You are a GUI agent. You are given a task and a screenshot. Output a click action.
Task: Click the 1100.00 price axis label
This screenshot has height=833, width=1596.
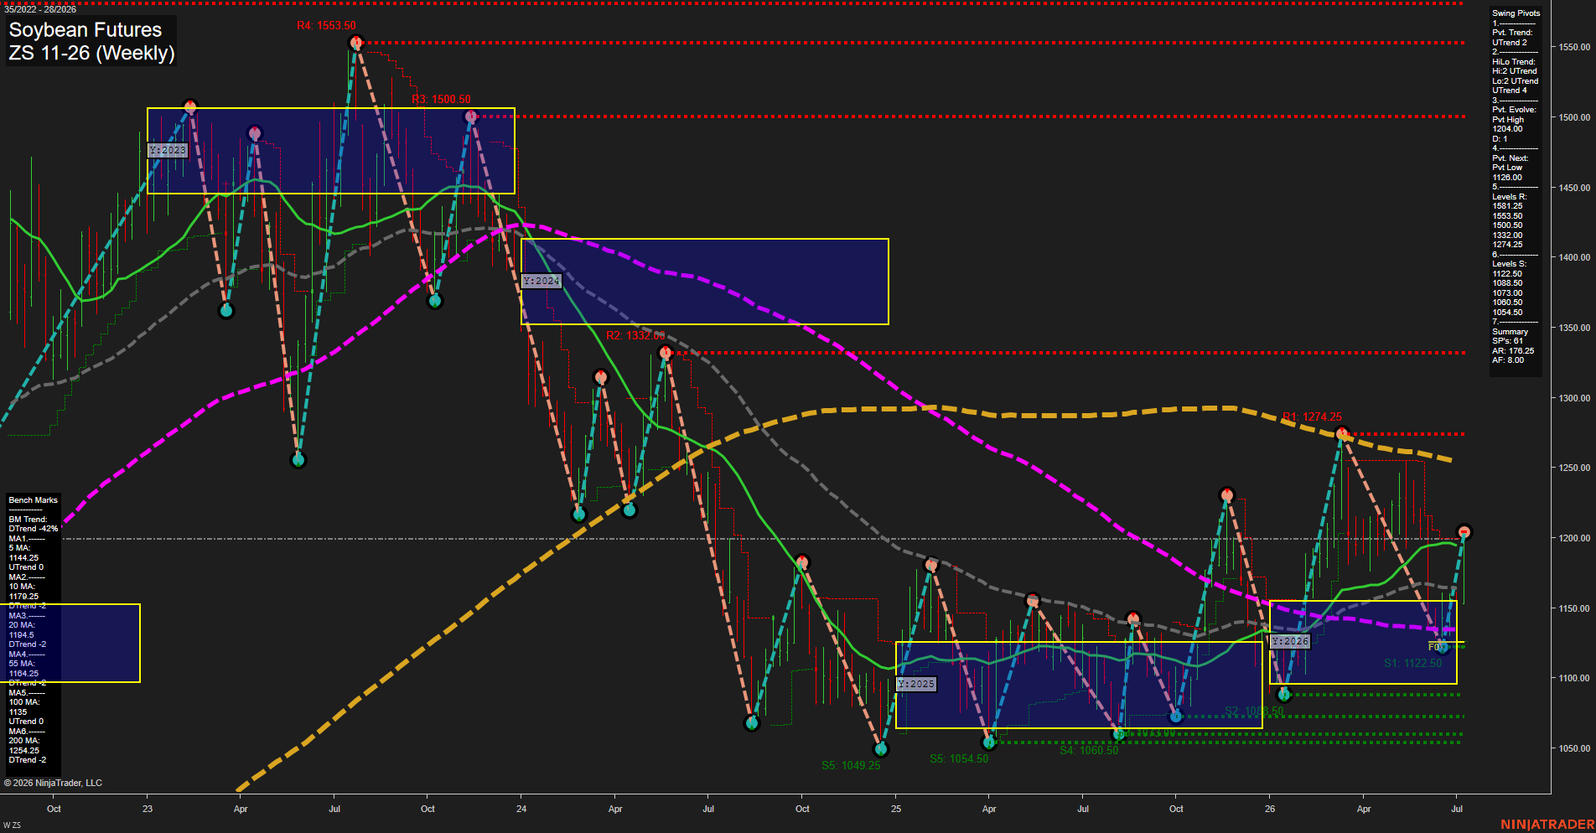click(x=1574, y=678)
